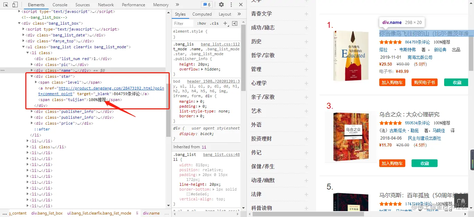
Task: Expand the 成功/励志 category plus icon
Action: point(306,28)
